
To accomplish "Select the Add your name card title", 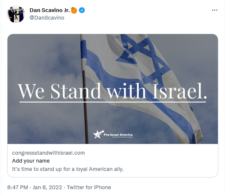I will [x=31, y=161].
